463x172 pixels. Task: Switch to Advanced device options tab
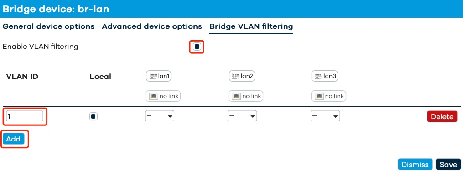pos(152,26)
